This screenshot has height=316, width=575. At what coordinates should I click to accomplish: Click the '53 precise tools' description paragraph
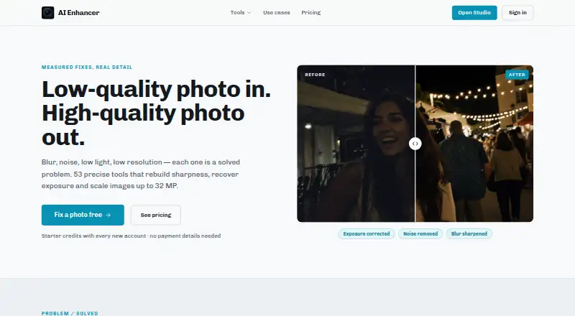tap(141, 174)
